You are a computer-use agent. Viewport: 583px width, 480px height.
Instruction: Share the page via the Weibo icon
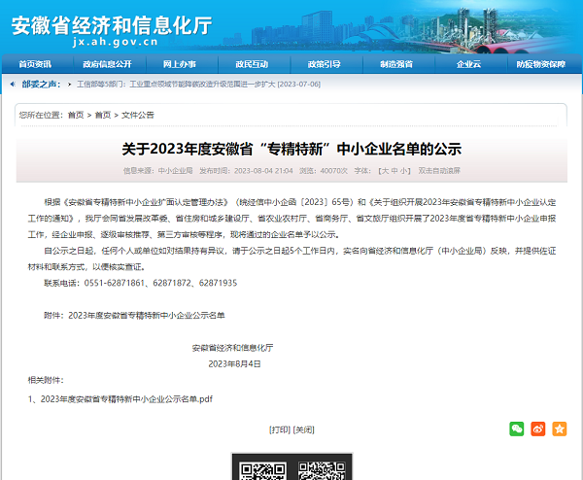[x=538, y=429]
